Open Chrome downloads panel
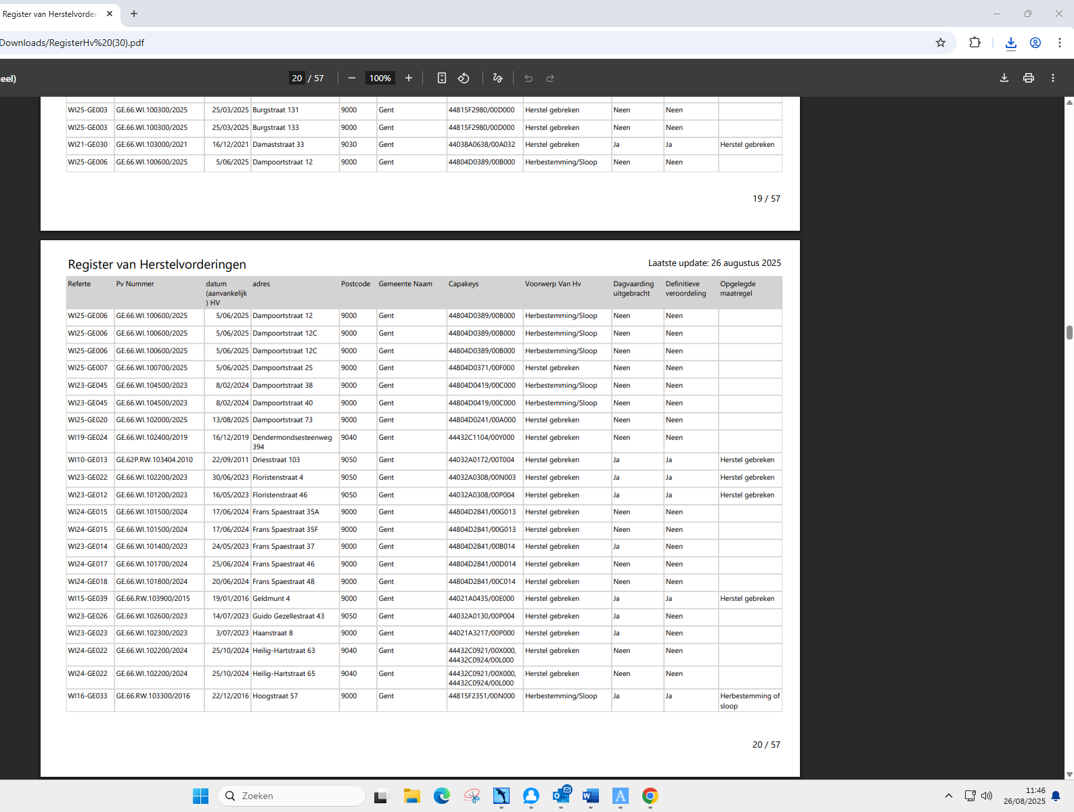 tap(1011, 43)
